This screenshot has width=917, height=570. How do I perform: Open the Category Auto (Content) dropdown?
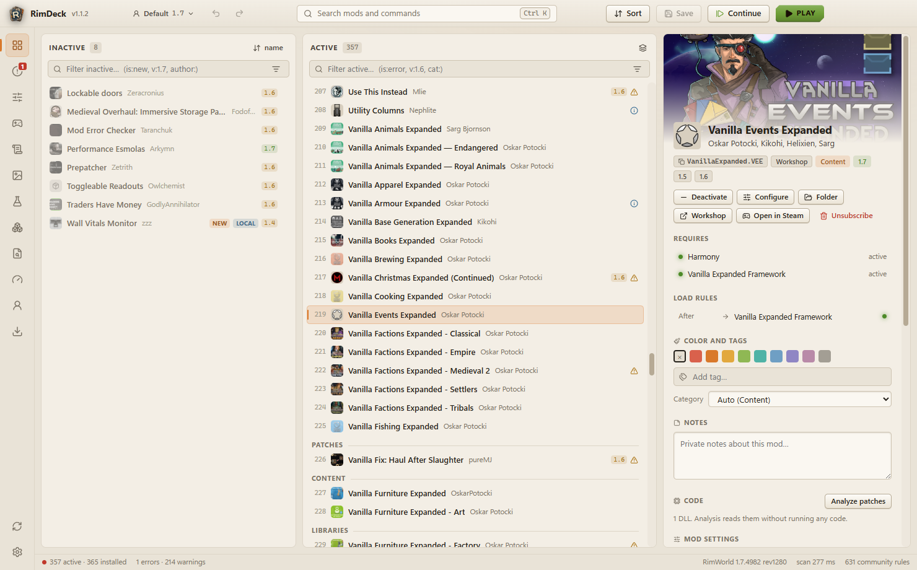tap(800, 400)
